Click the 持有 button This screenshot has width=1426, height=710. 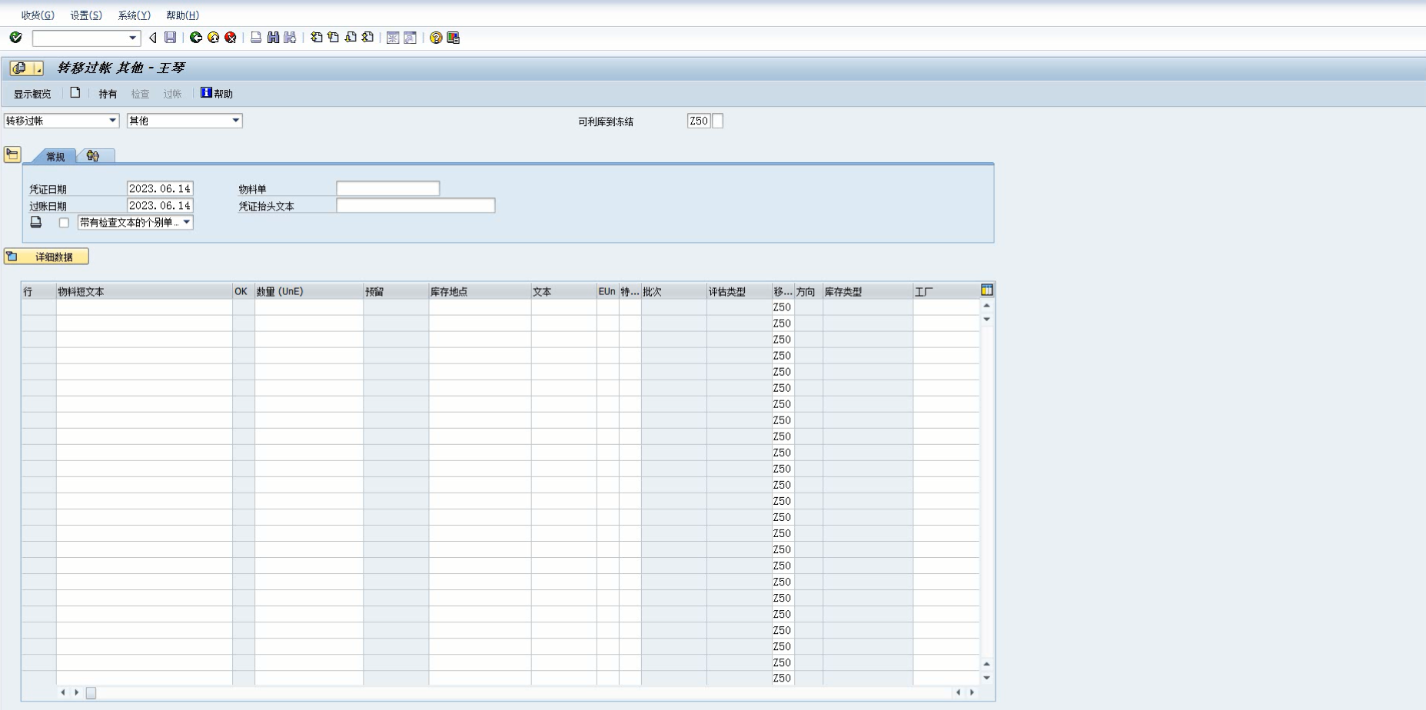pyautogui.click(x=108, y=94)
